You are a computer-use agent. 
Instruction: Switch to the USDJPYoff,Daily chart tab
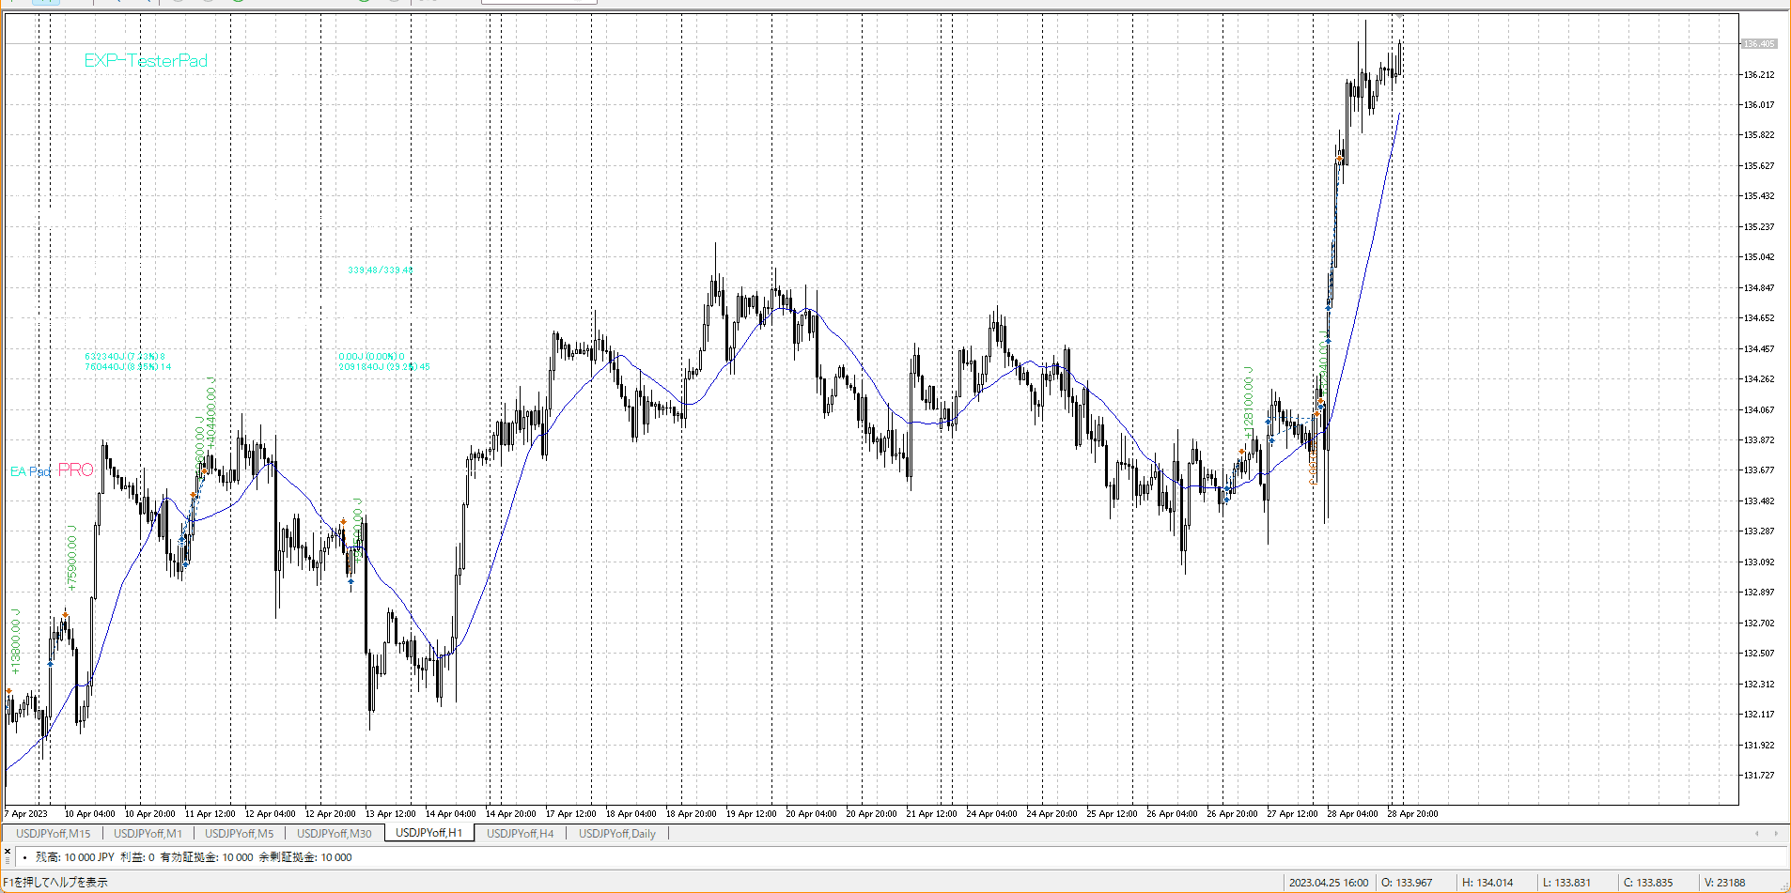coord(616,833)
